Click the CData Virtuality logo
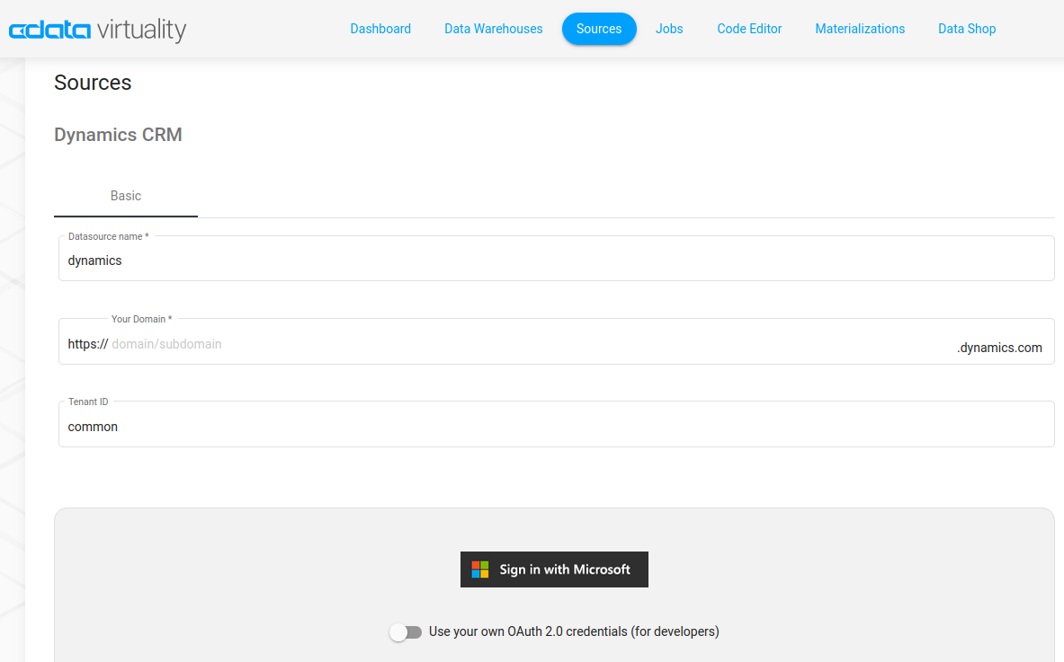 [97, 30]
